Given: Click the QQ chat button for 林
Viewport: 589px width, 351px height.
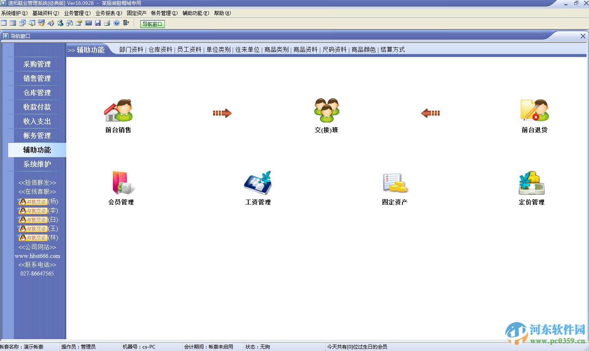Looking at the screenshot, I should click(x=33, y=238).
